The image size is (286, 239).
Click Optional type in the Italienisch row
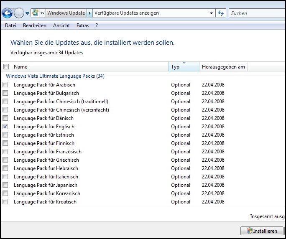coord(181,177)
